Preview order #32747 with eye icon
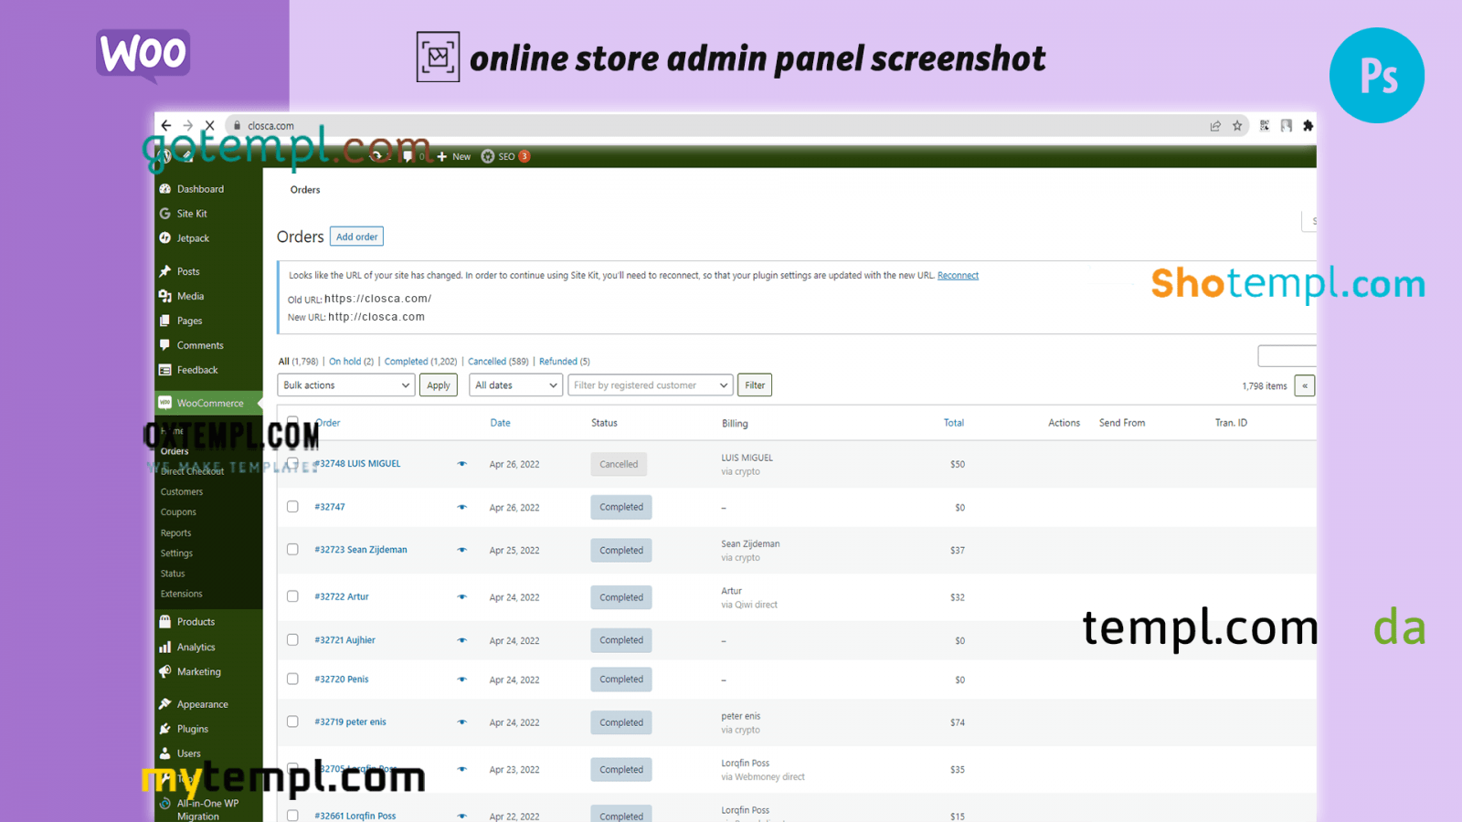Screen dimensions: 1462x822 [462, 507]
